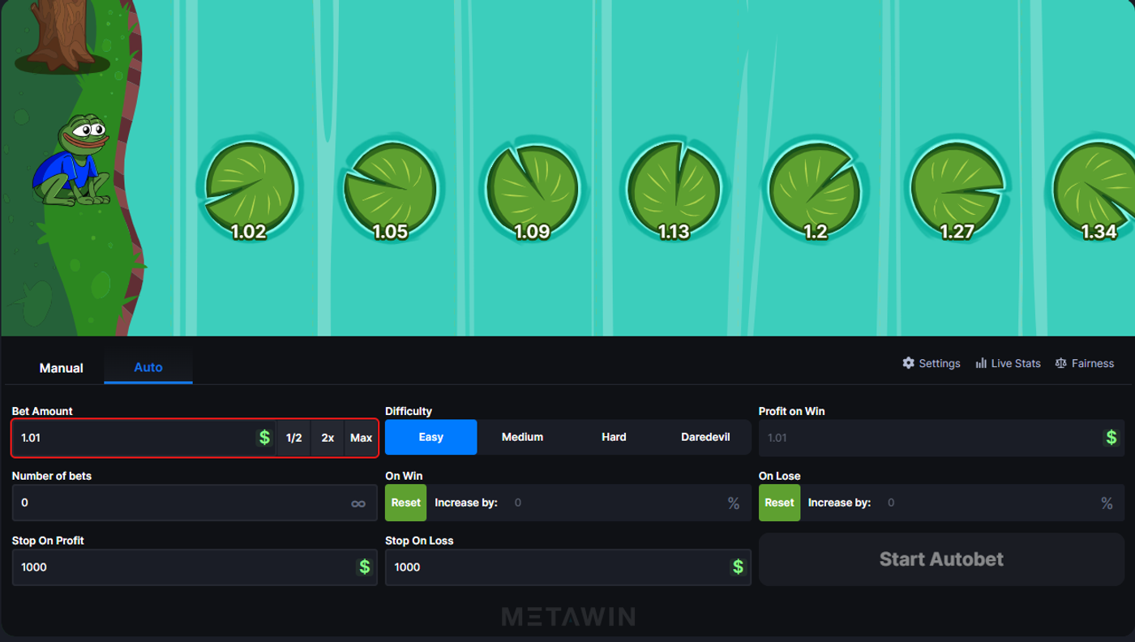This screenshot has width=1135, height=642.
Task: Click dollar icon in Stop On Profit field
Action: click(365, 567)
